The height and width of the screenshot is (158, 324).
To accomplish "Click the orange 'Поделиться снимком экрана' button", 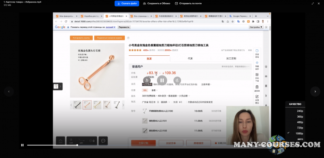I will pos(109,38).
